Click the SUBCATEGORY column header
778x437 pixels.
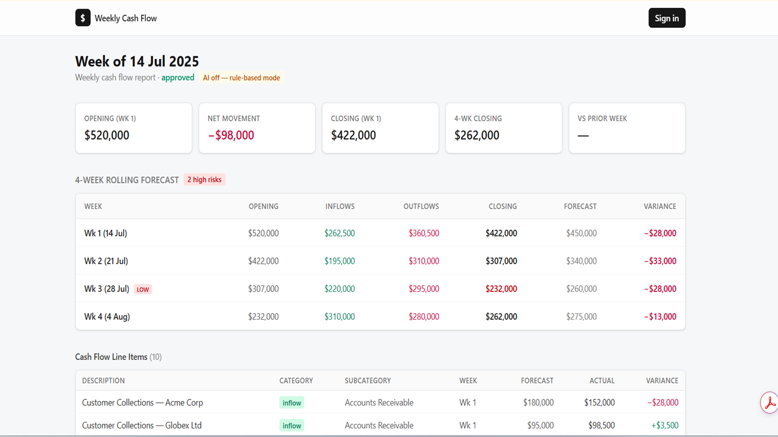click(368, 381)
